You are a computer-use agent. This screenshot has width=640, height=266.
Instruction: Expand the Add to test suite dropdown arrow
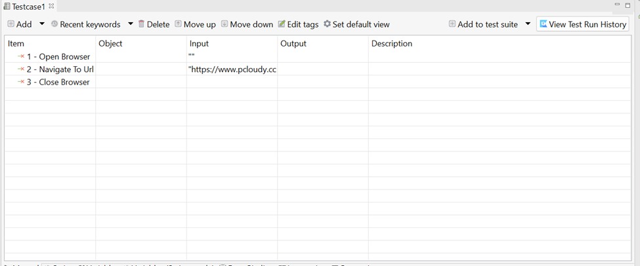[528, 24]
